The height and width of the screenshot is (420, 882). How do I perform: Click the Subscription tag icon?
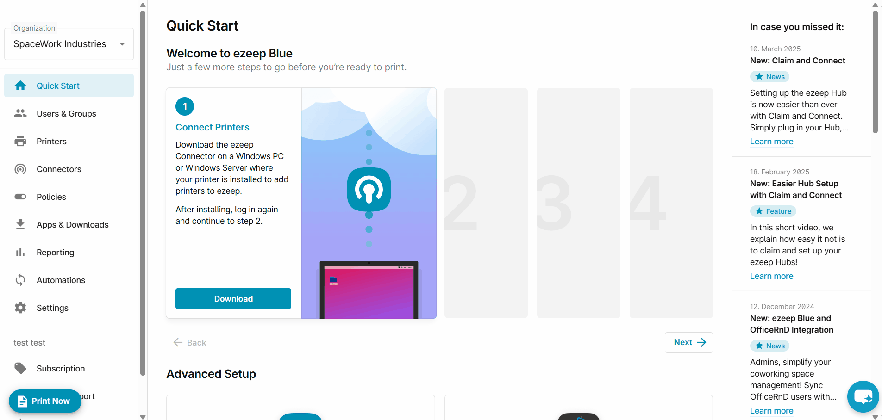pos(20,368)
